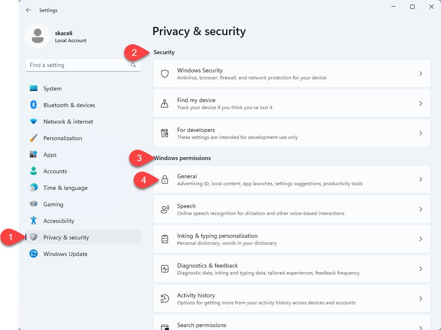Image resolution: width=441 pixels, height=330 pixels.
Task: Open General Windows permissions settings
Action: 292,179
